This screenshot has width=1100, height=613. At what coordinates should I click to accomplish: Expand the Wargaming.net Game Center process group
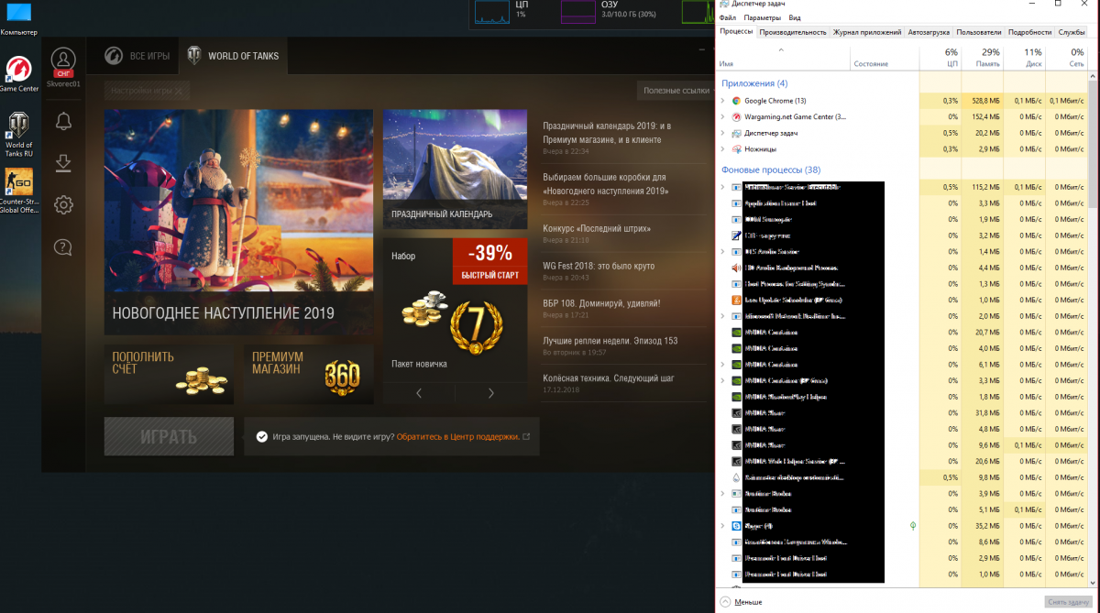(x=722, y=116)
